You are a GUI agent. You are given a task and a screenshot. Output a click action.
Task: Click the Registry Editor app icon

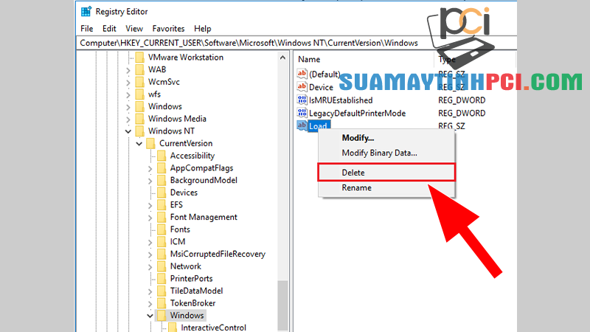[x=86, y=12]
